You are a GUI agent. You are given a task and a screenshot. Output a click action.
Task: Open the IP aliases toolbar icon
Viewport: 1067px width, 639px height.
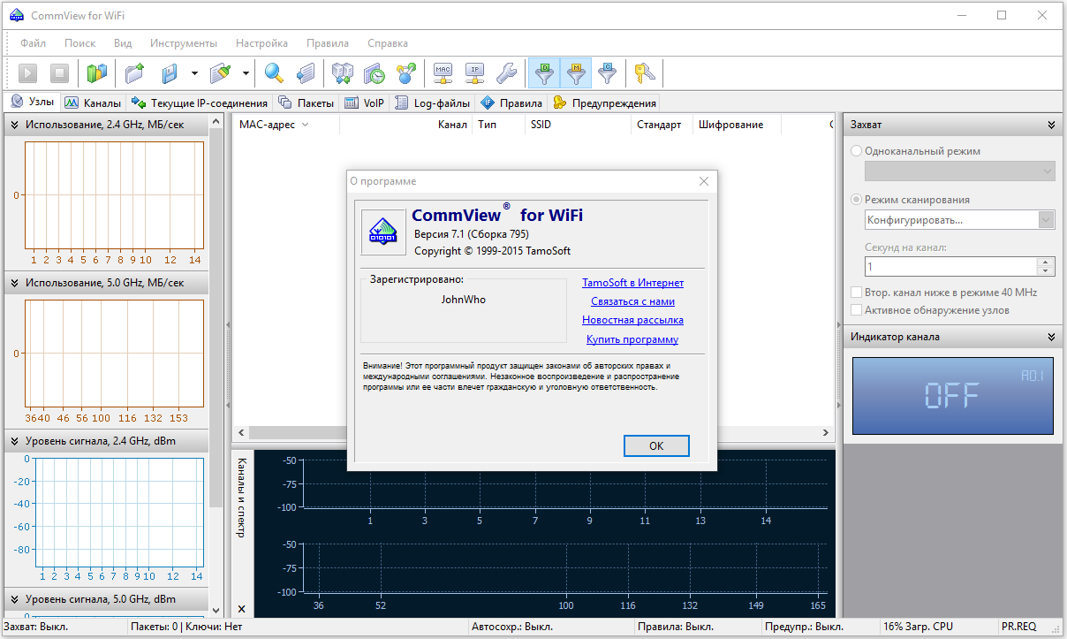point(474,73)
